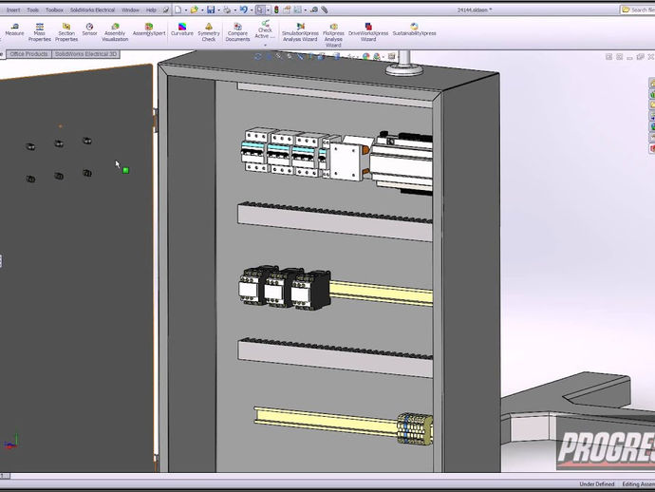This screenshot has width=655, height=492.
Task: Click the 24144.sldasm document title
Action: [x=474, y=10]
